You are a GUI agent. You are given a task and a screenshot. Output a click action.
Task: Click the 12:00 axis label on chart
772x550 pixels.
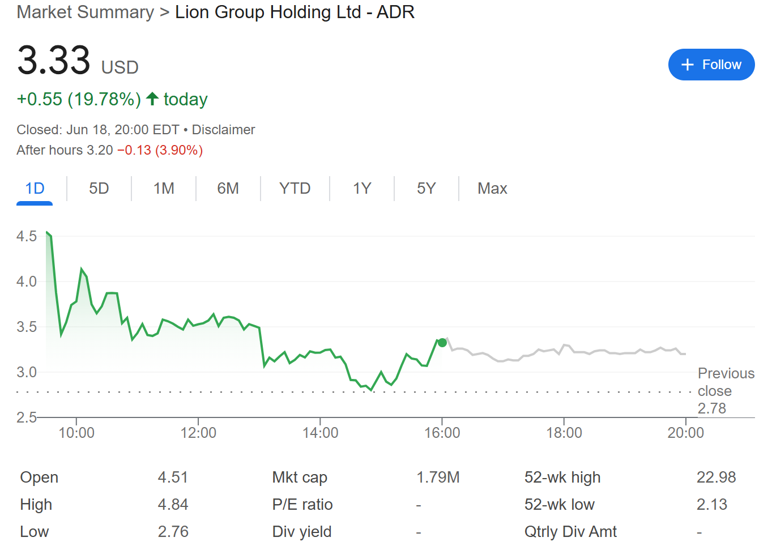click(x=198, y=433)
